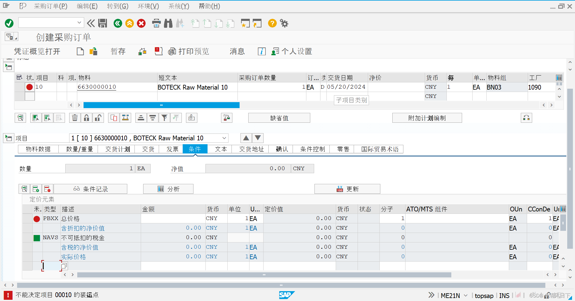Open attachments via the paperclip icon

(x=191, y=118)
